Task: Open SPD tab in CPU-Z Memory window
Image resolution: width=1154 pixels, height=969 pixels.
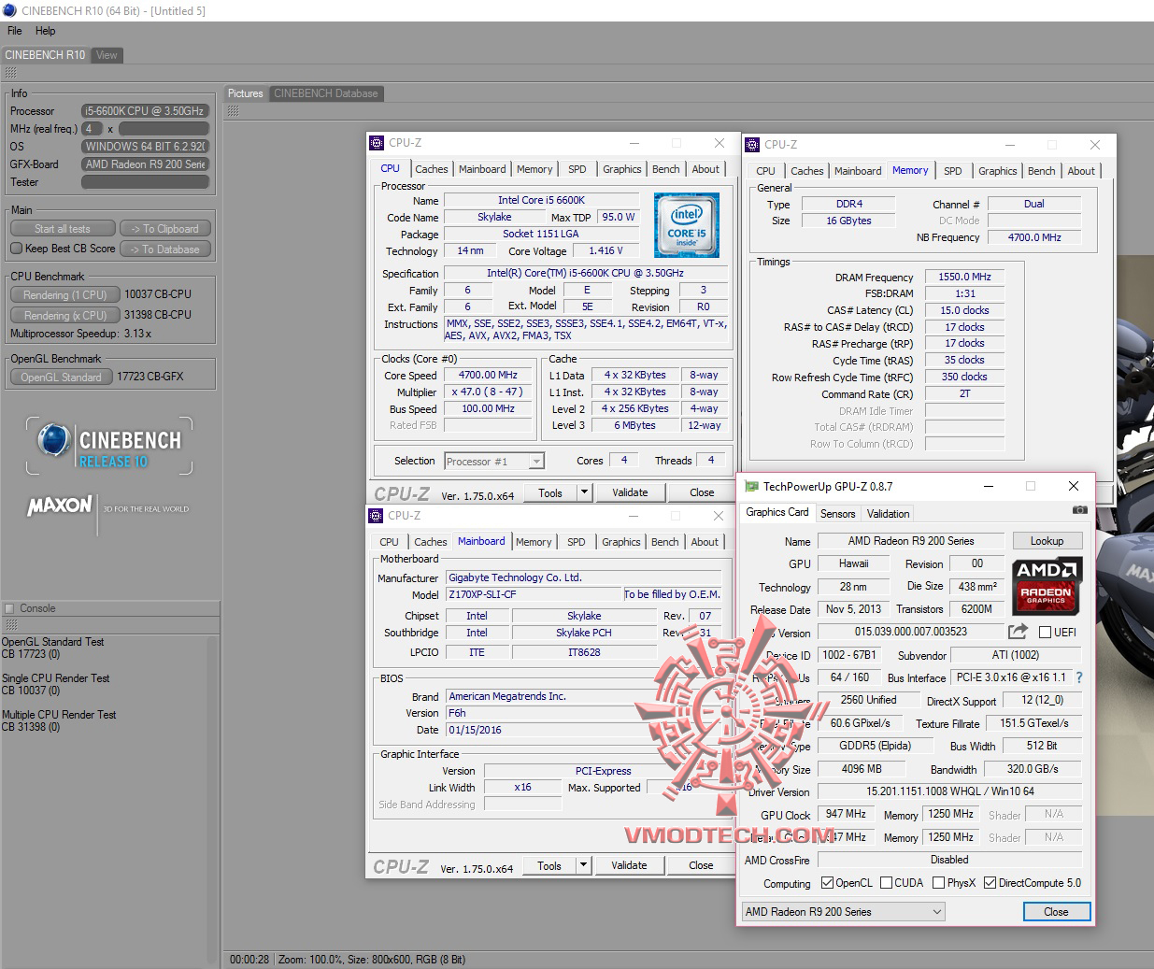Action: click(952, 171)
